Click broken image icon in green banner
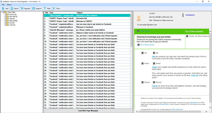Image resolution: width=212 pixels, height=113 pixels. (138, 31)
